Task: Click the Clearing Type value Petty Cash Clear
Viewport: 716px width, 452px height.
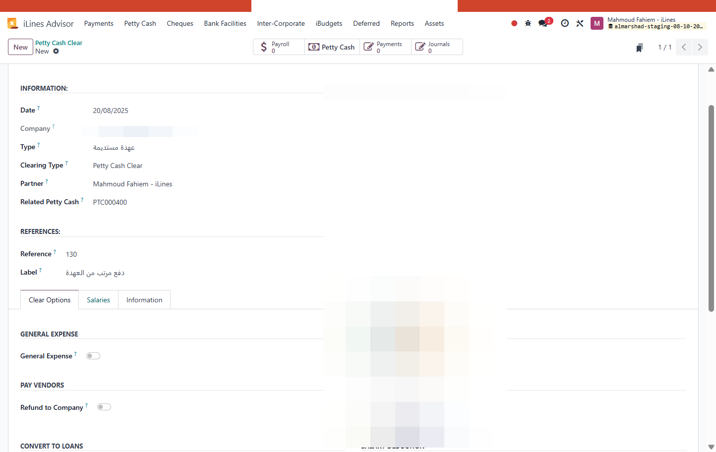Action: point(118,166)
